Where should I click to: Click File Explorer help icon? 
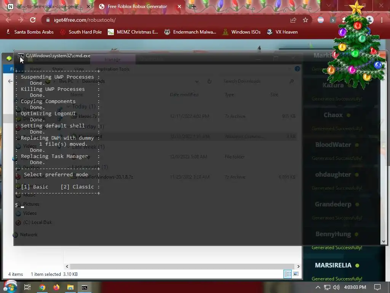297,69
